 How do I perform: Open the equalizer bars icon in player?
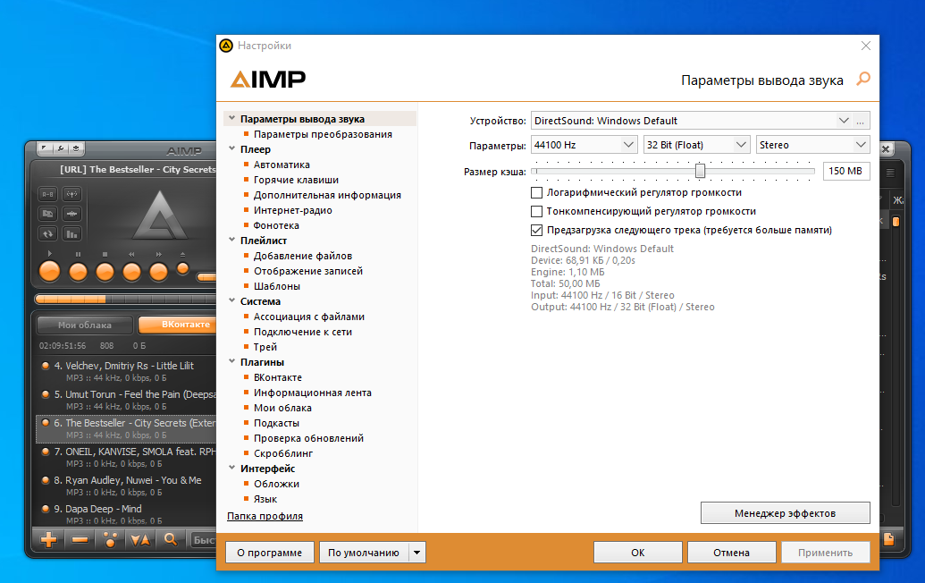tap(72, 233)
